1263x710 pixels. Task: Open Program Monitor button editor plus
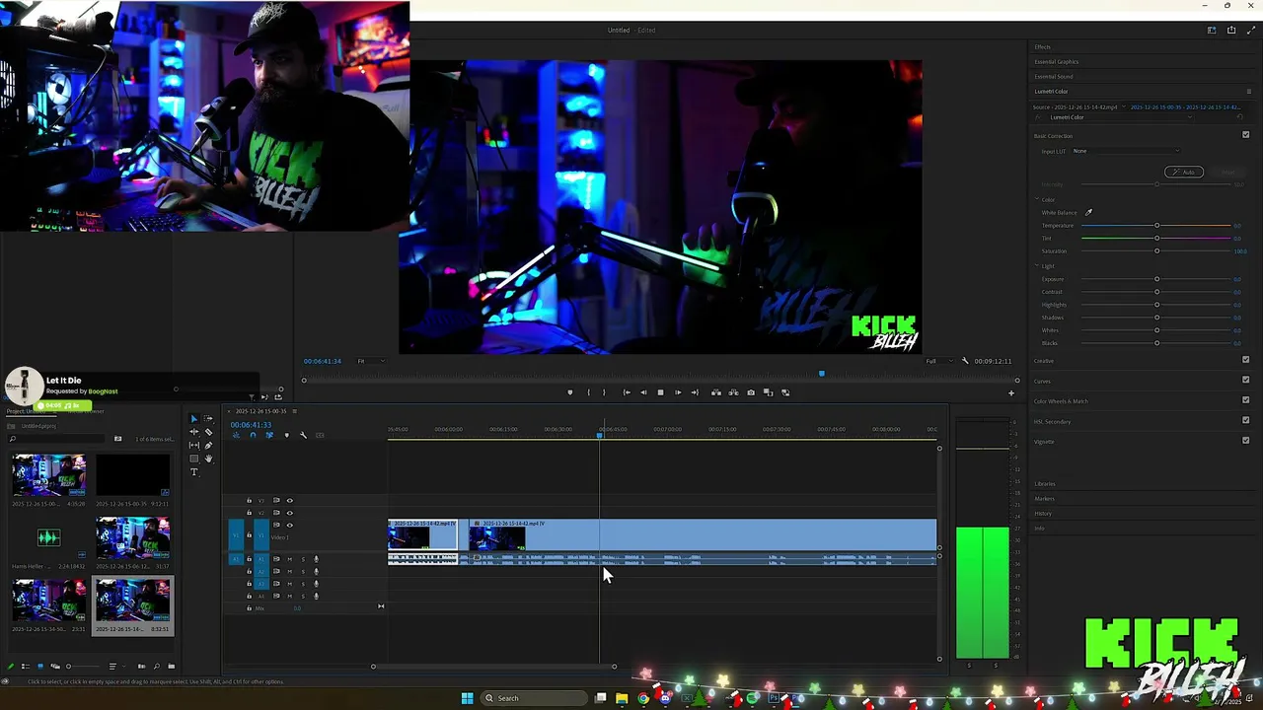coord(1010,393)
